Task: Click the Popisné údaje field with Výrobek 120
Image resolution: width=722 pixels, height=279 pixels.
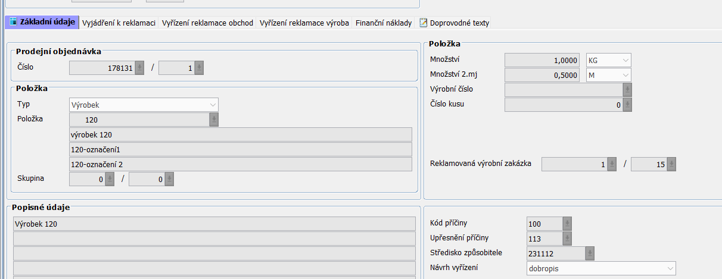Action: 214,224
